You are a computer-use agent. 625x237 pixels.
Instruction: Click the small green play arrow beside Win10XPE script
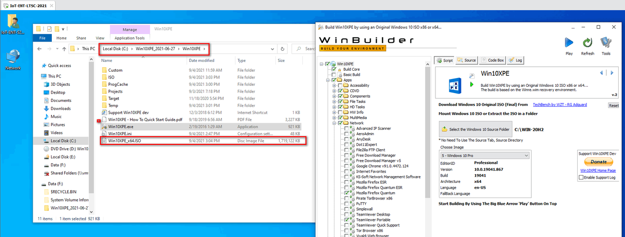tap(472, 84)
